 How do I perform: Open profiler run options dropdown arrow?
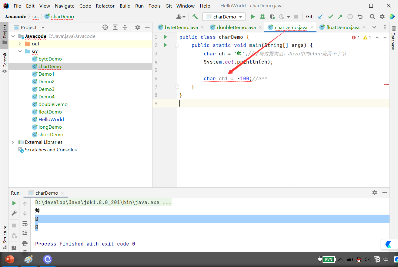289,17
